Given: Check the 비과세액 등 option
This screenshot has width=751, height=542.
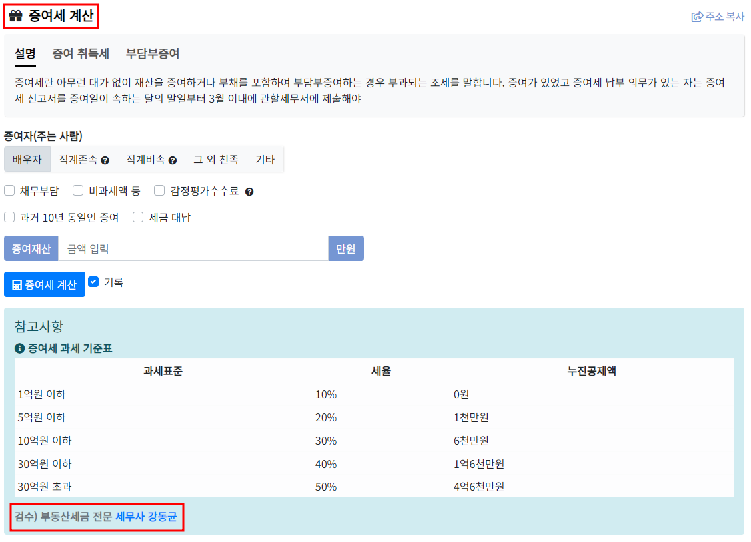Looking at the screenshot, I should (78, 191).
